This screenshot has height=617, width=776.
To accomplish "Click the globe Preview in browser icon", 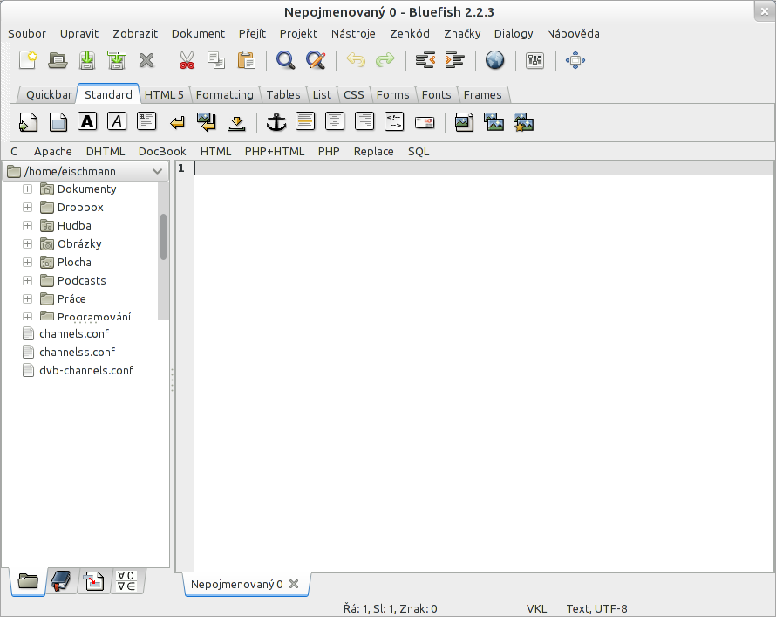I will tap(495, 60).
